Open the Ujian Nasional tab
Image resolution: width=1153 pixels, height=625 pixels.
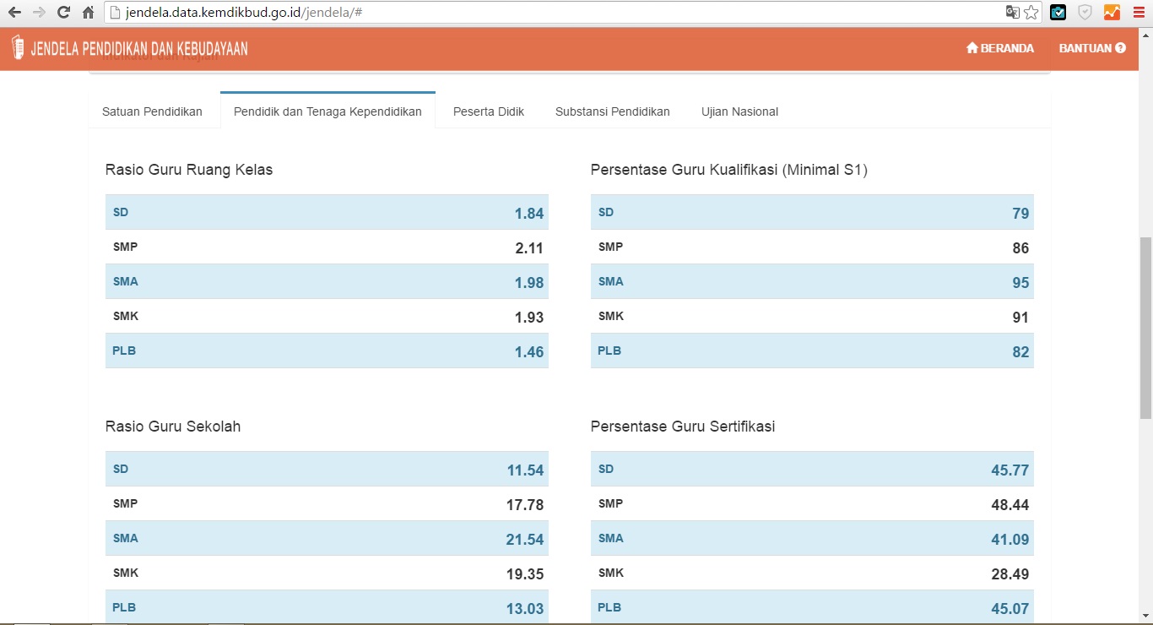pos(739,111)
